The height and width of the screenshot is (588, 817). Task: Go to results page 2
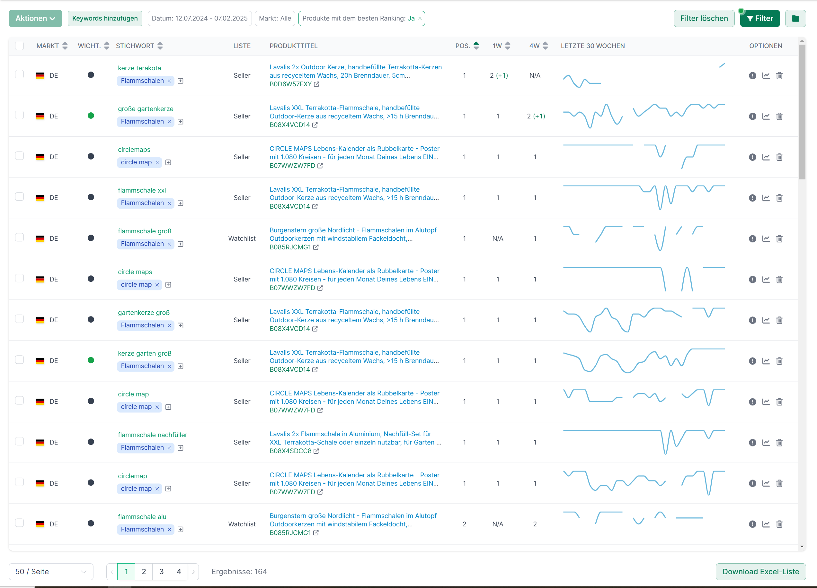click(144, 571)
